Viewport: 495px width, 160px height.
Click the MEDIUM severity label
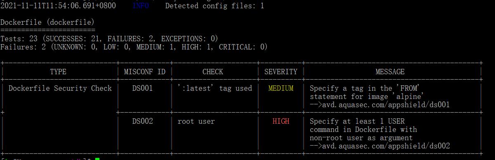click(x=281, y=88)
